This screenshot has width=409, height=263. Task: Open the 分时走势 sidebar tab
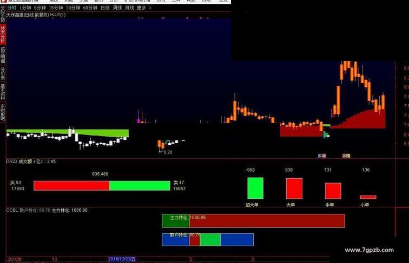click(x=3, y=15)
